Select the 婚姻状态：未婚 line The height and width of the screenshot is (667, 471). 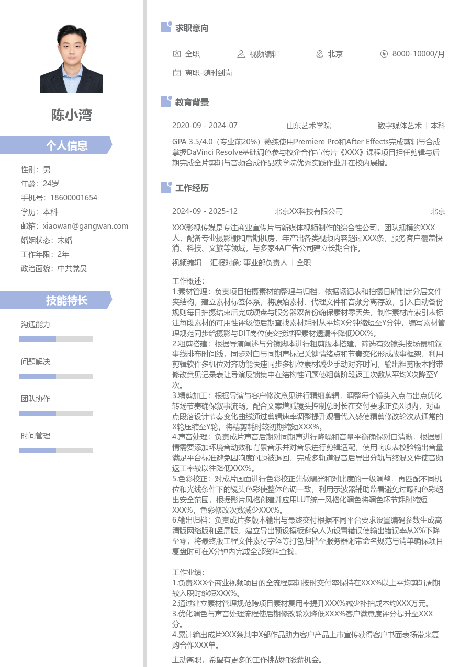[47, 240]
